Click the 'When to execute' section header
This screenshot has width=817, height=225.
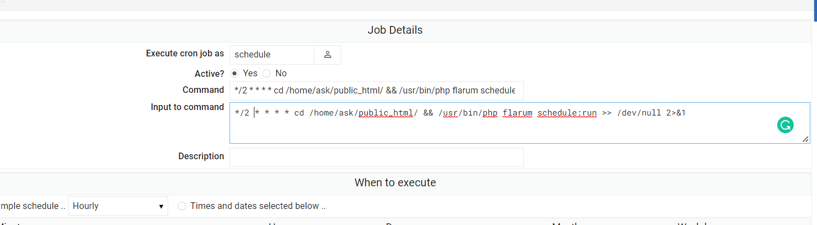pyautogui.click(x=395, y=182)
